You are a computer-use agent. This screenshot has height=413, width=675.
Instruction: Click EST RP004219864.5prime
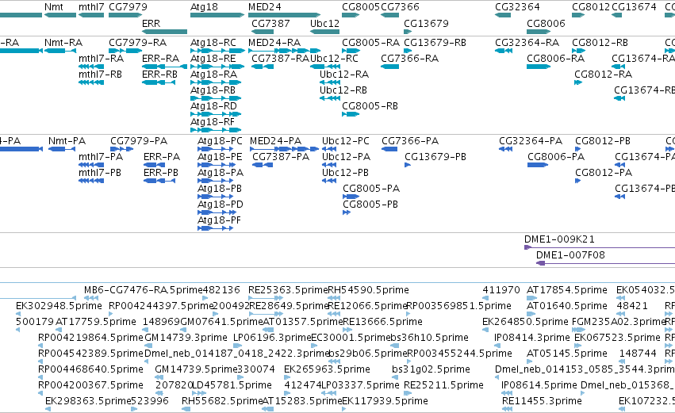coord(91,338)
